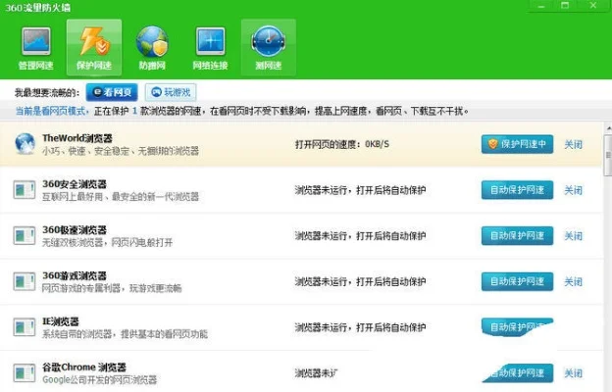Open the 网络连接 monitor icon
The image size is (612, 392).
210,41
